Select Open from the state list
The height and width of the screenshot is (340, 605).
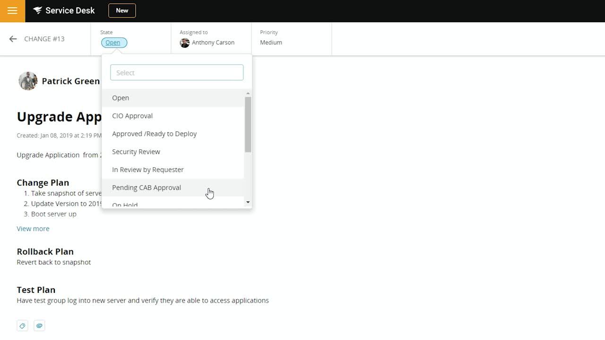tap(121, 98)
